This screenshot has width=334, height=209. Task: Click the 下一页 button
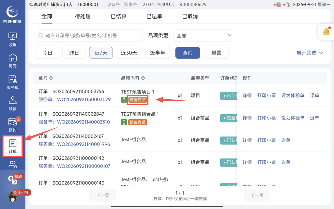257,195
